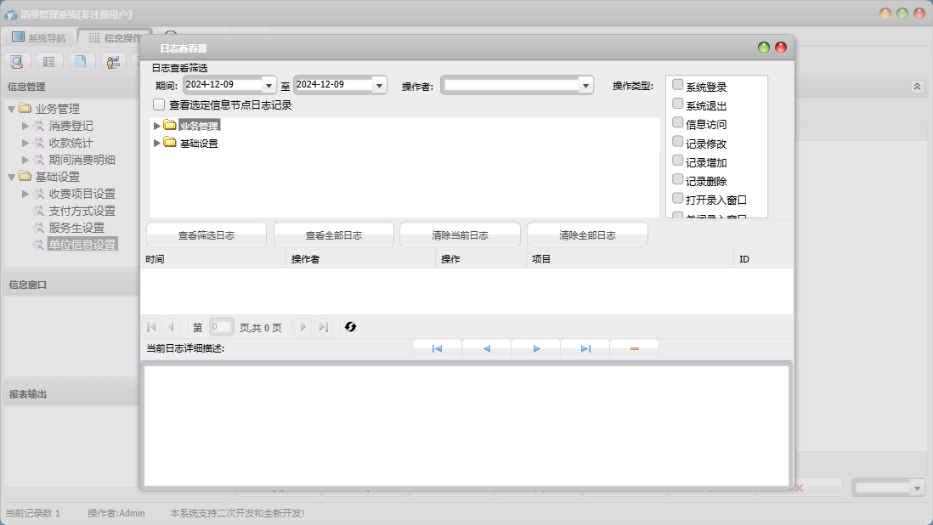The width and height of the screenshot is (933, 525).
Task: Jump to first log detail record
Action: (437, 348)
